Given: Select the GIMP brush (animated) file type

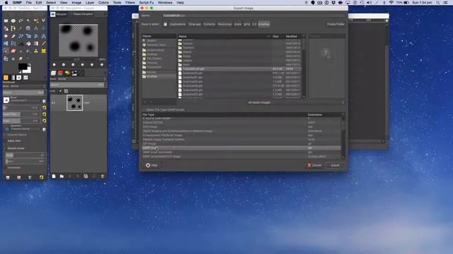Looking at the screenshot, I should pos(241,152).
